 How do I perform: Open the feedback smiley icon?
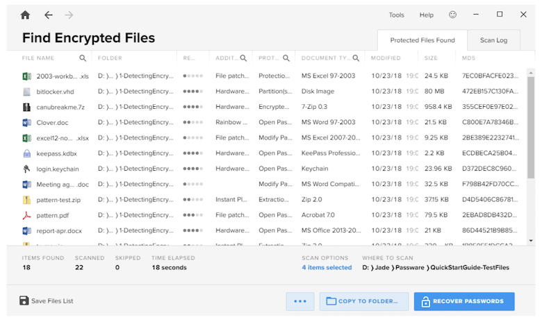452,15
